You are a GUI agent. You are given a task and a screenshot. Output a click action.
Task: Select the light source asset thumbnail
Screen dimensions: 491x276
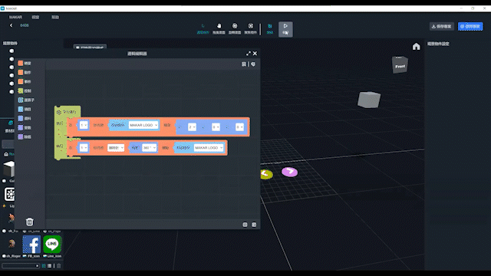coord(9,194)
